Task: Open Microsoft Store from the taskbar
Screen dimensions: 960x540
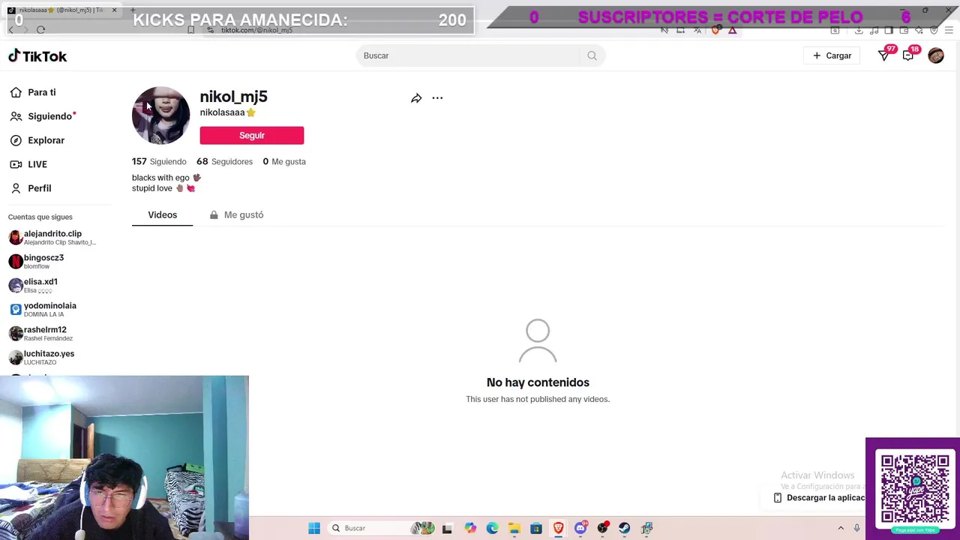Action: [x=536, y=528]
